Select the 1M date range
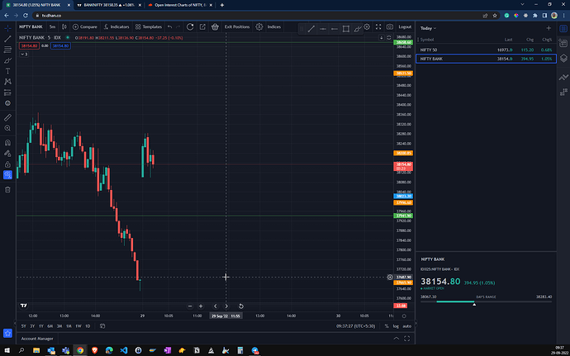Screen dimensions: 570x356 [69, 326]
